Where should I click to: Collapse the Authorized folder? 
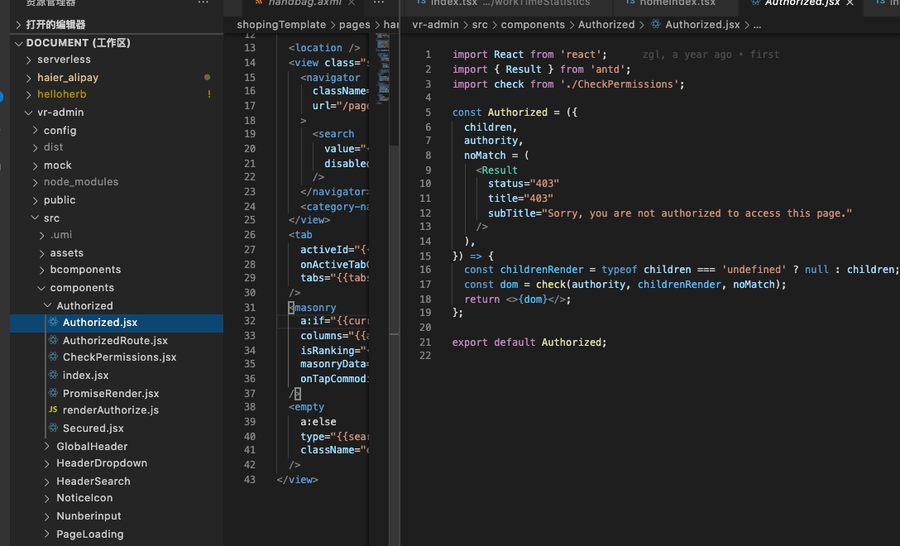[x=48, y=305]
